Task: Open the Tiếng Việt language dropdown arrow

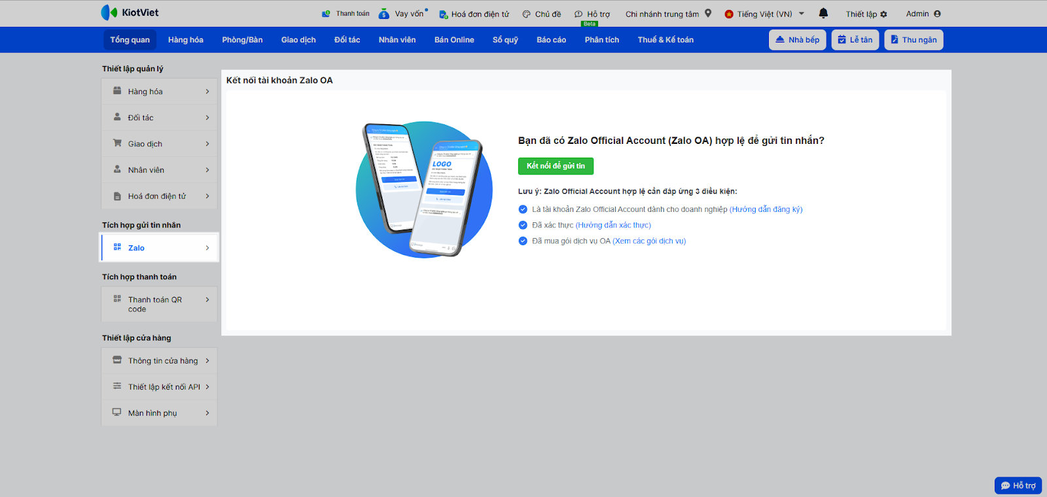Action: [802, 13]
